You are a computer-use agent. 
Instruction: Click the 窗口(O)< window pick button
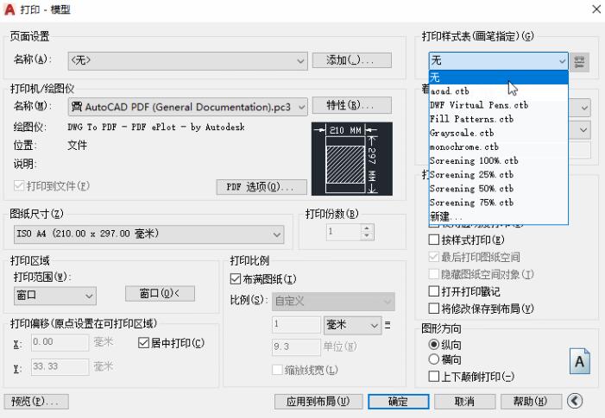pyautogui.click(x=160, y=294)
